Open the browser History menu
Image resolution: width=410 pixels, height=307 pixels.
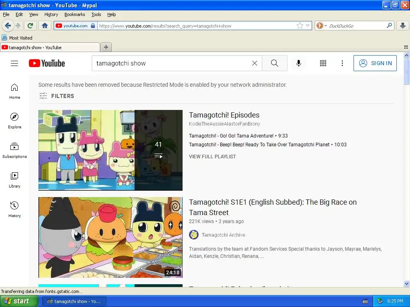pyautogui.click(x=51, y=14)
